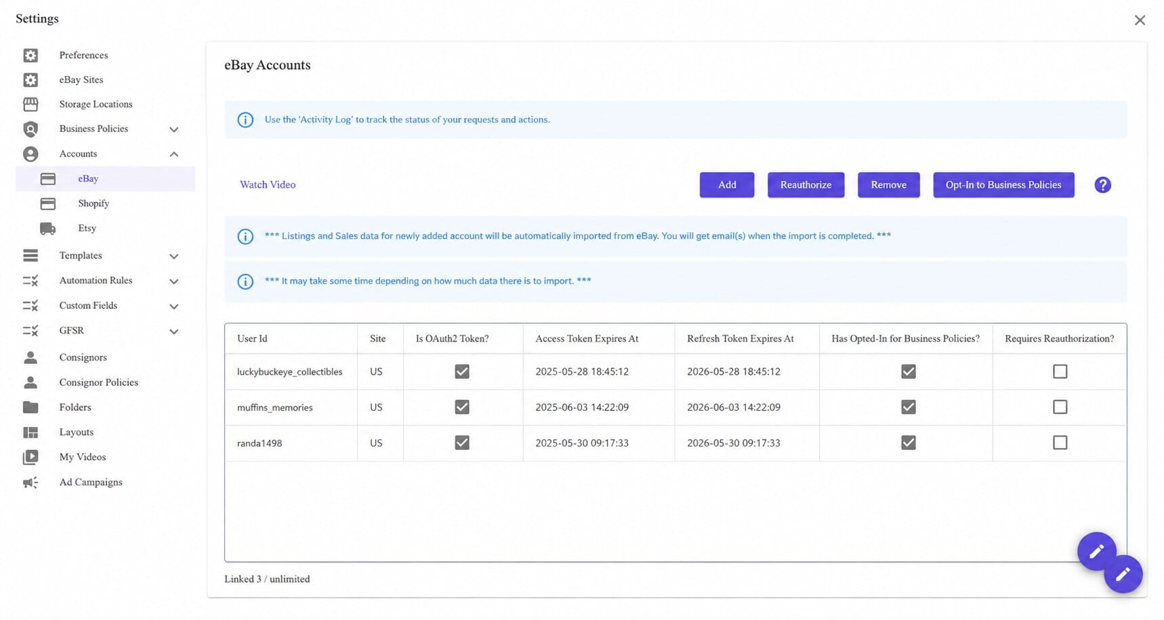Screen dimensions: 1164x620
Task: Expand the Templates chevron
Action: tap(174, 256)
